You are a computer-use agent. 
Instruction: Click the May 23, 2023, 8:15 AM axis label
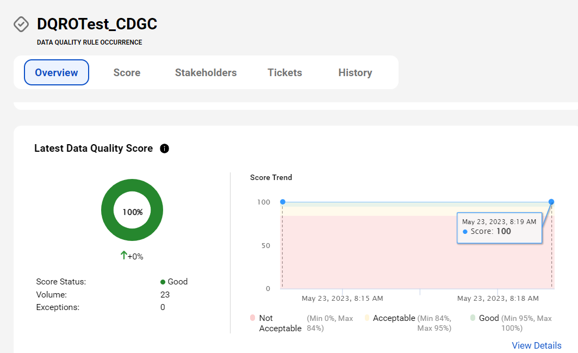click(342, 299)
